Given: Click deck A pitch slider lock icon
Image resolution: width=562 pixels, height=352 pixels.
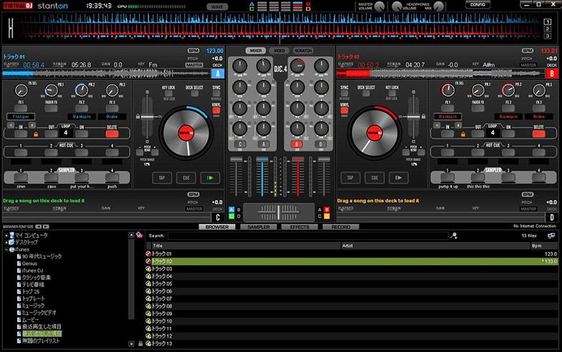Looking at the screenshot, I should pos(137,116).
